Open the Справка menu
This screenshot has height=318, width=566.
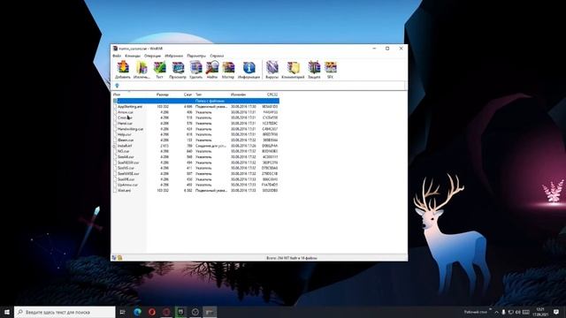217,56
